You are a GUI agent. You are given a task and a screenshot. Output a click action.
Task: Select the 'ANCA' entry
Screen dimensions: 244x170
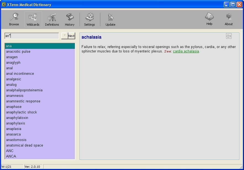pos(40,156)
